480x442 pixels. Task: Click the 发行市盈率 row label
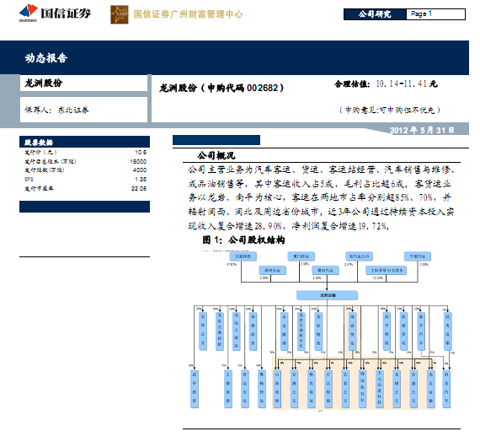coord(39,188)
